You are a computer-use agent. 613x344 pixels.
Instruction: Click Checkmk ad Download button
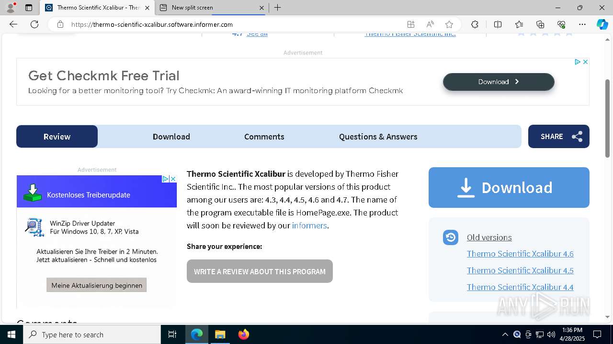click(x=499, y=82)
